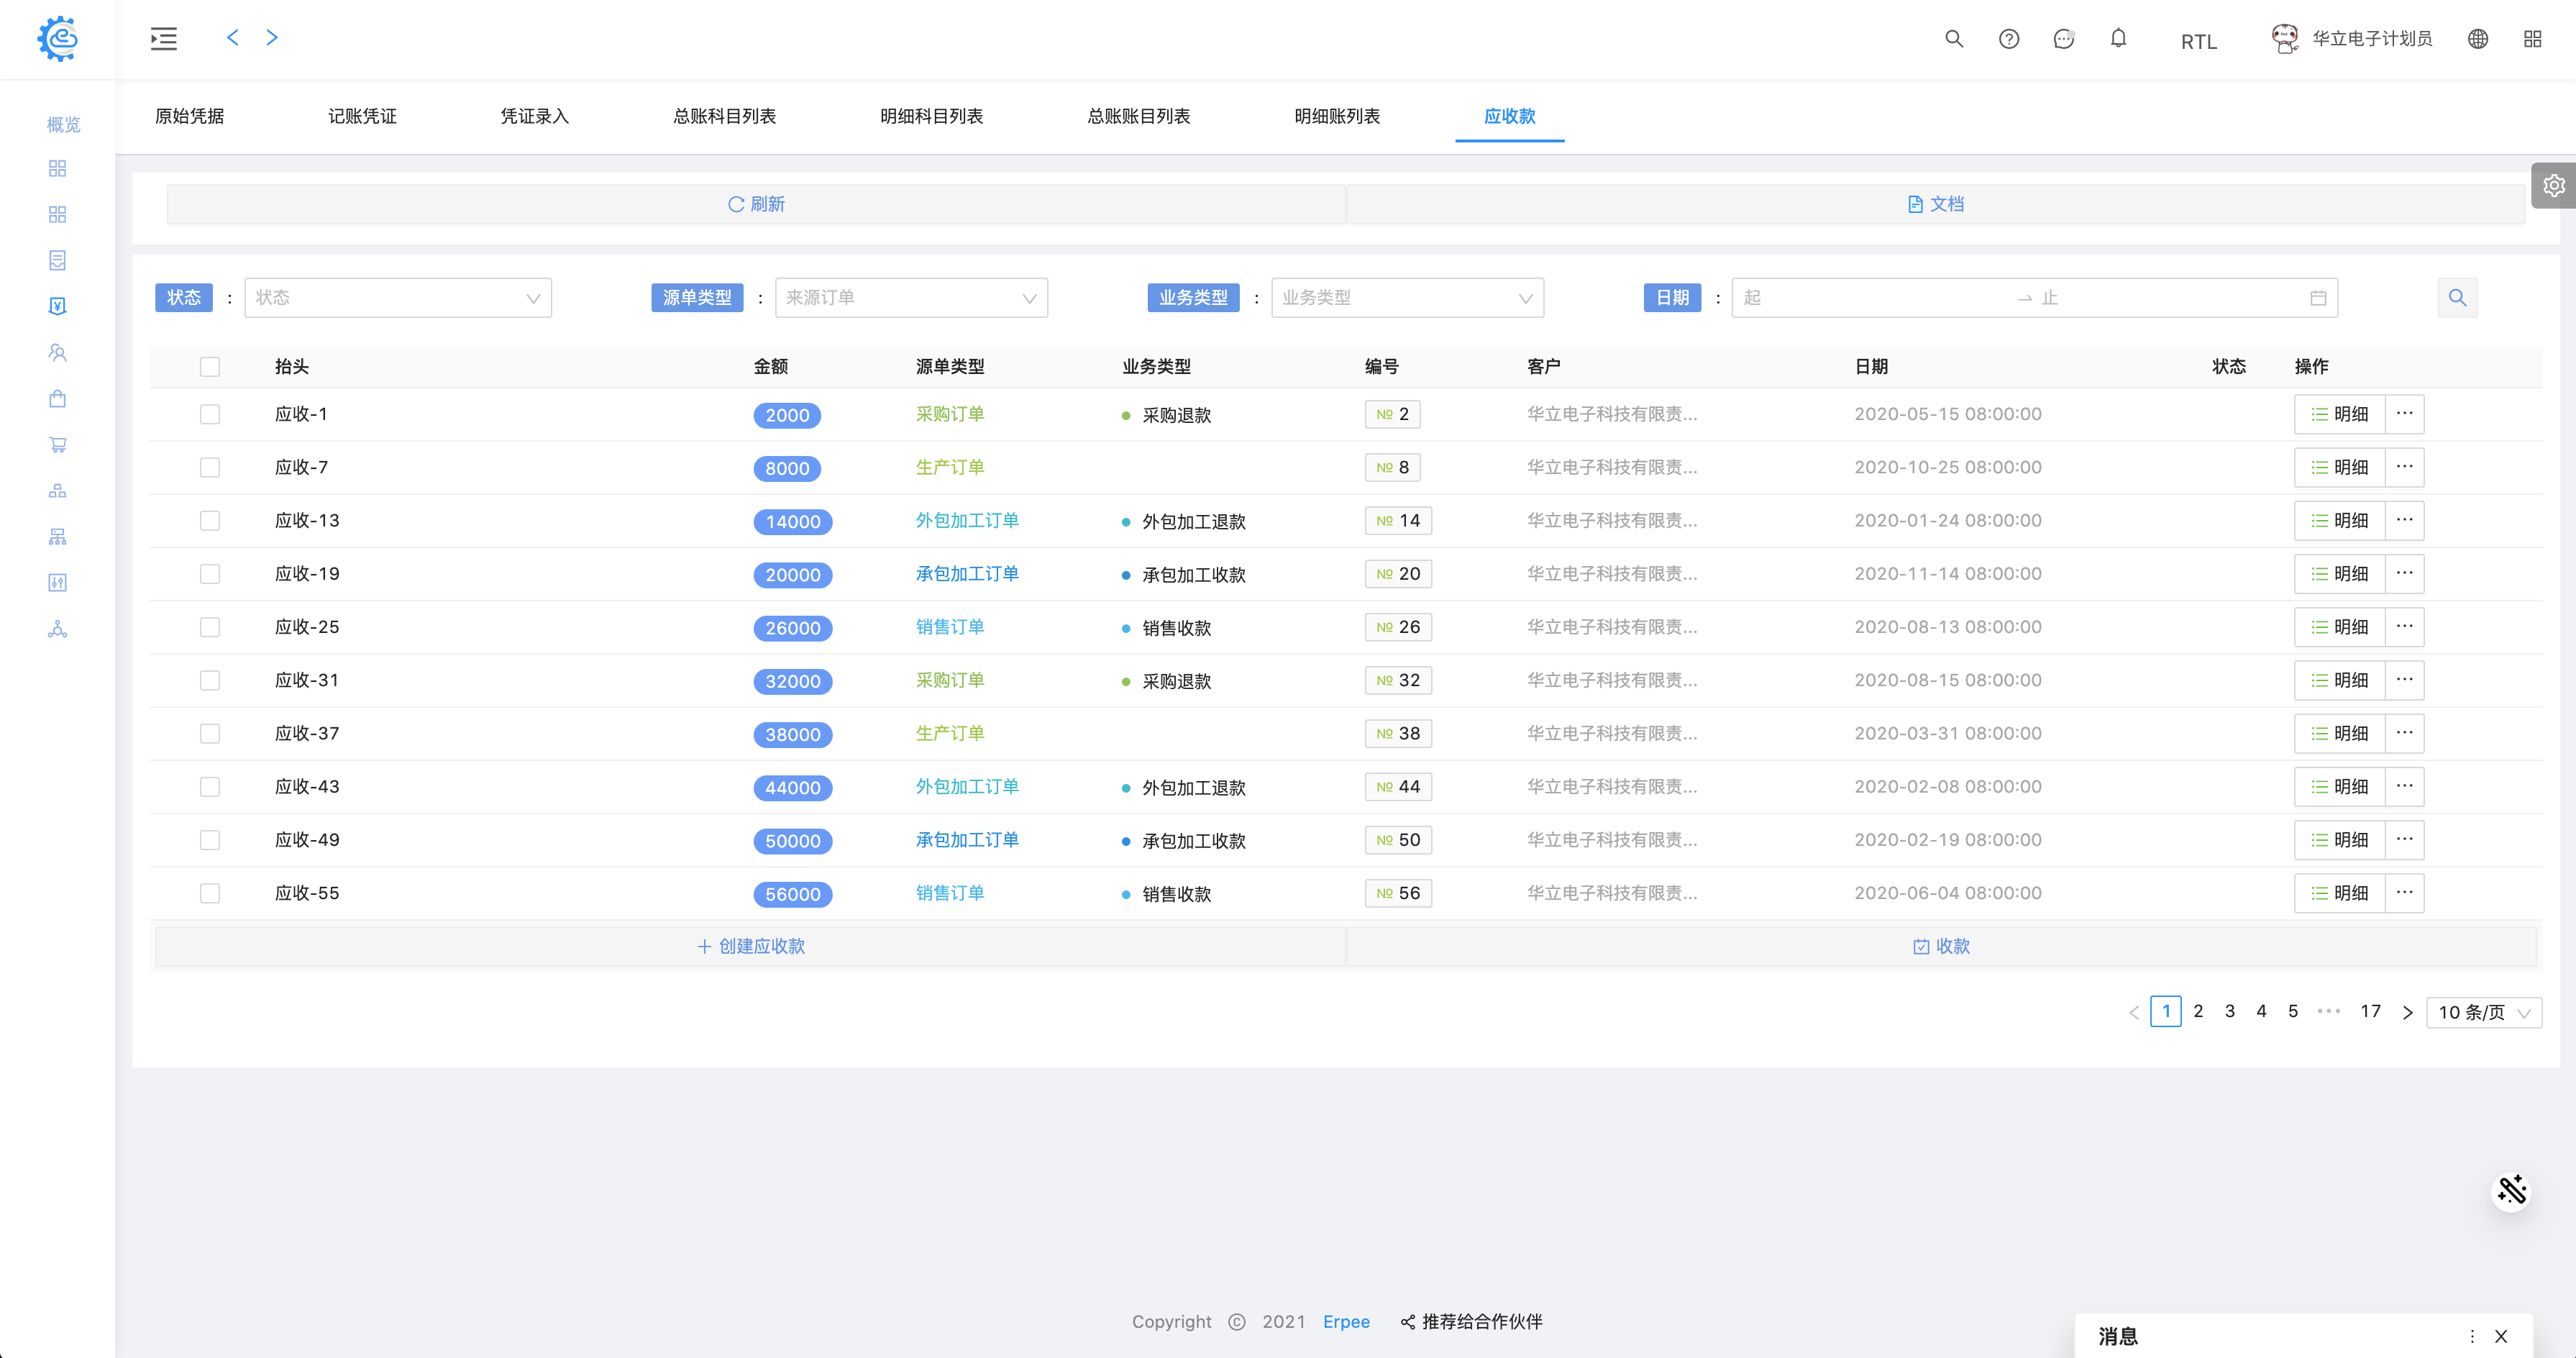Toggle the select-all header checkbox
Viewport: 2576px width, 1358px height.
tap(210, 367)
